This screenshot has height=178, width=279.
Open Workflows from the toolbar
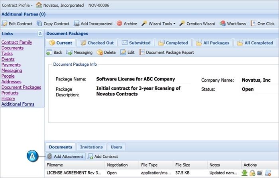click(232, 23)
